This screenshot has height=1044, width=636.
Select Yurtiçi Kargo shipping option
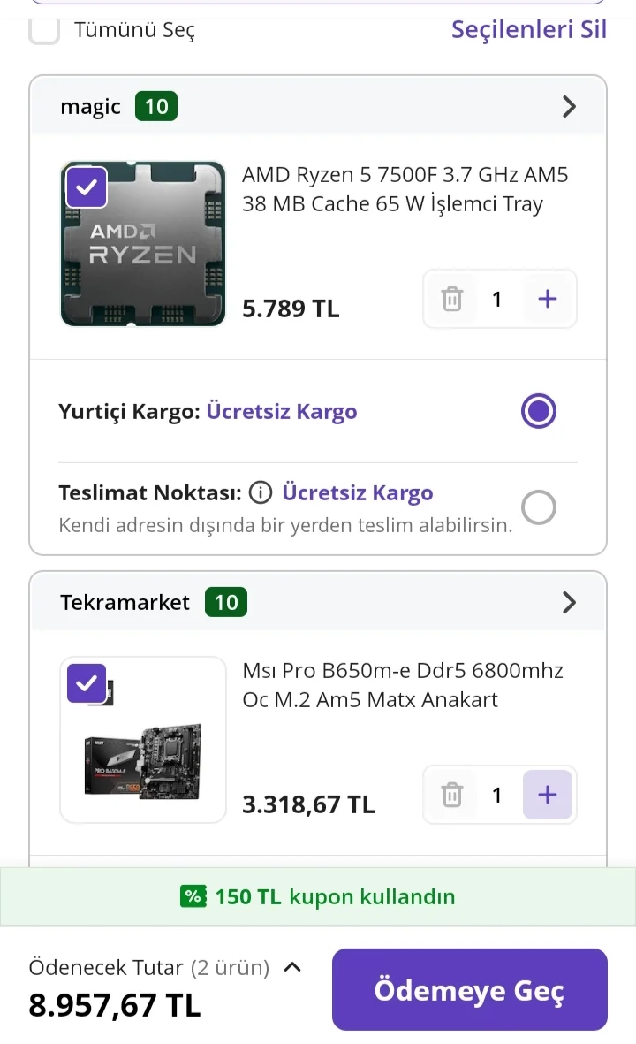538,411
